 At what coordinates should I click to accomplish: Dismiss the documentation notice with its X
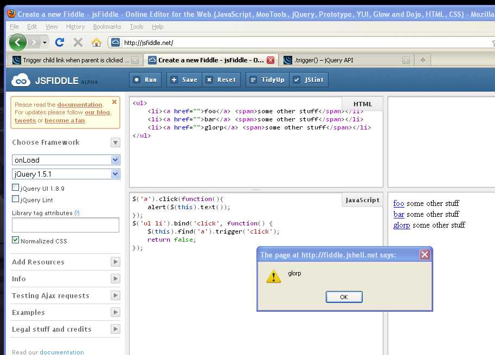(x=114, y=102)
